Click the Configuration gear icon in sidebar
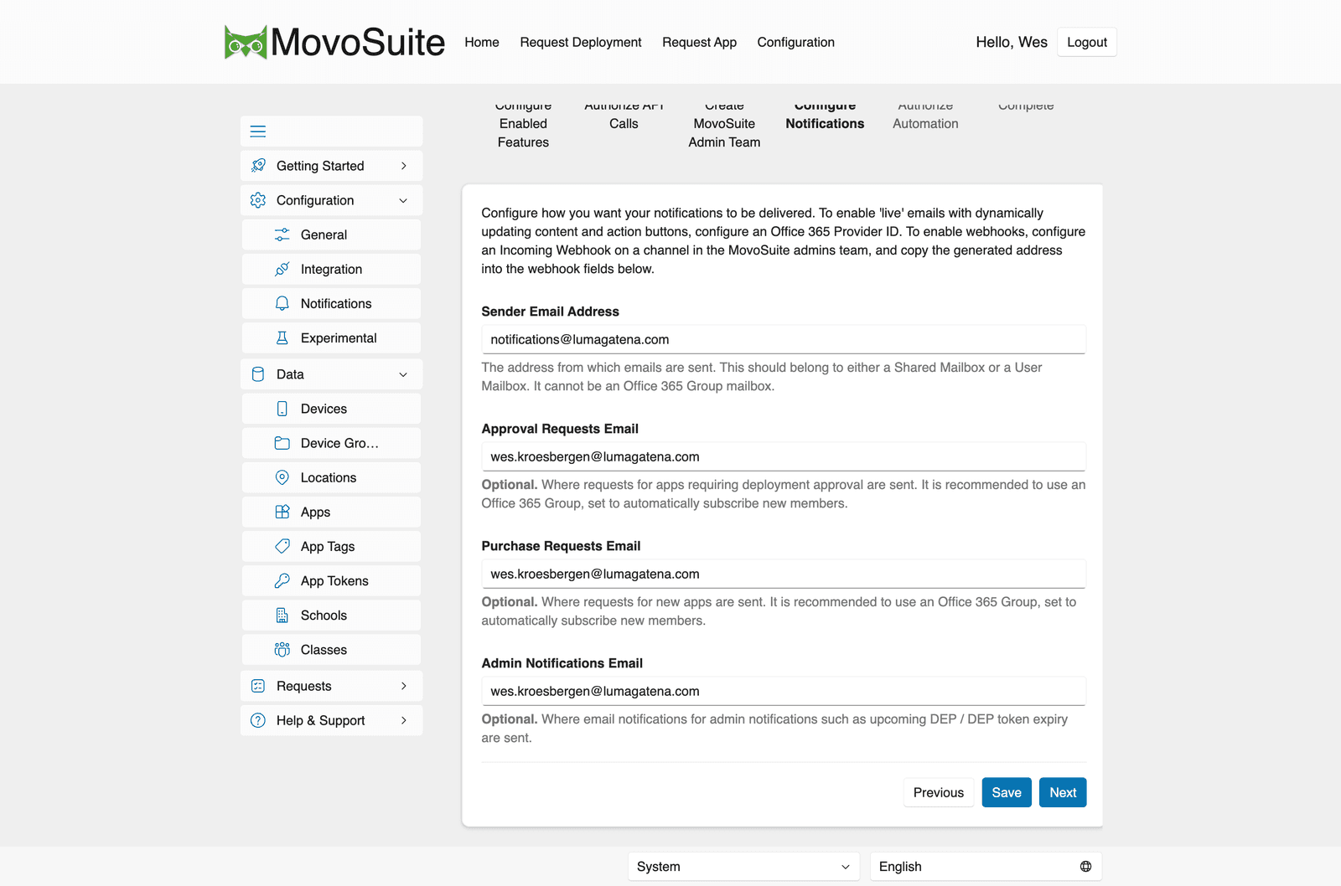This screenshot has height=886, width=1341. [x=258, y=200]
